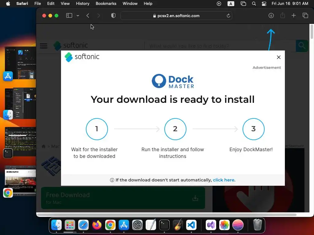Expand the sidebar tab group dropdown chevron

pos(78,16)
